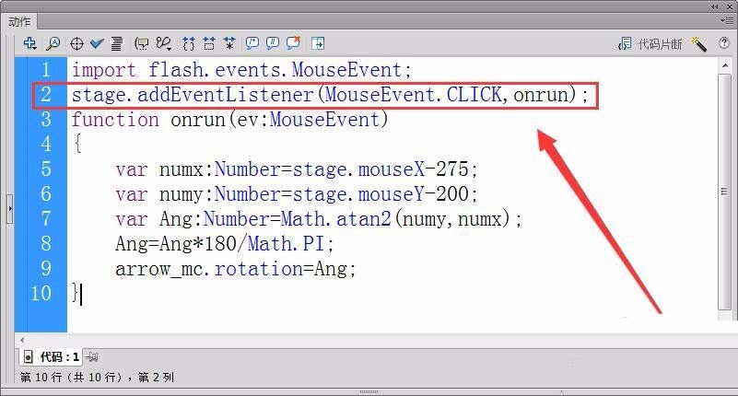Screen dimensions: 738x396
Task: Open the Find magnifier tool
Action: [53, 43]
